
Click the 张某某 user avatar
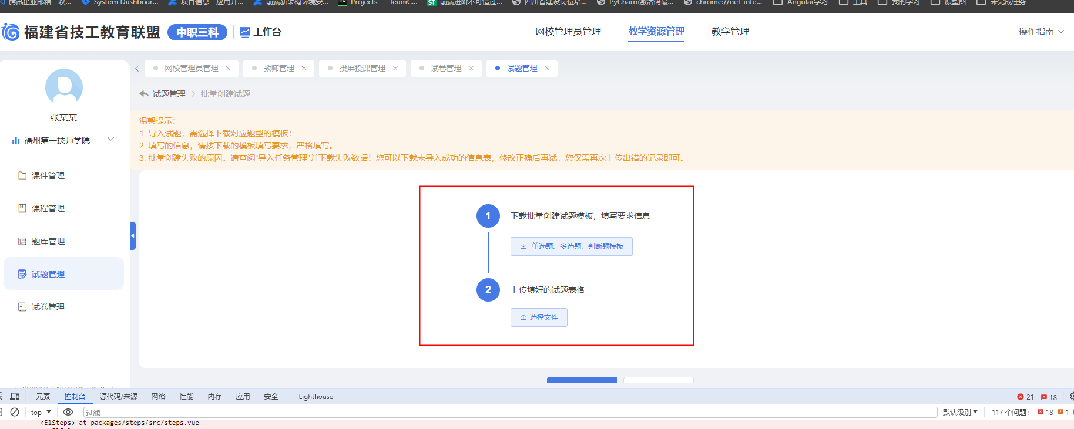pyautogui.click(x=64, y=87)
